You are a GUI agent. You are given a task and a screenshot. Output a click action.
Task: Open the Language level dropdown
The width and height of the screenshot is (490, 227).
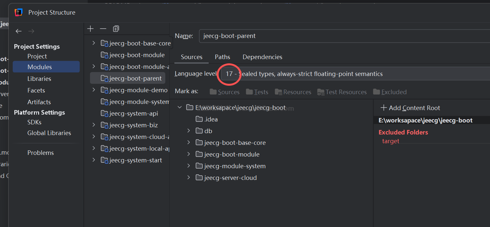pos(355,74)
